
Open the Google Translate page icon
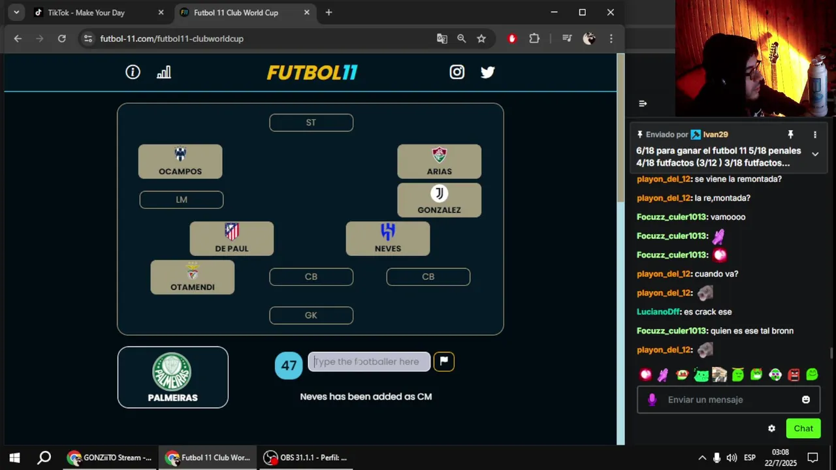[442, 39]
